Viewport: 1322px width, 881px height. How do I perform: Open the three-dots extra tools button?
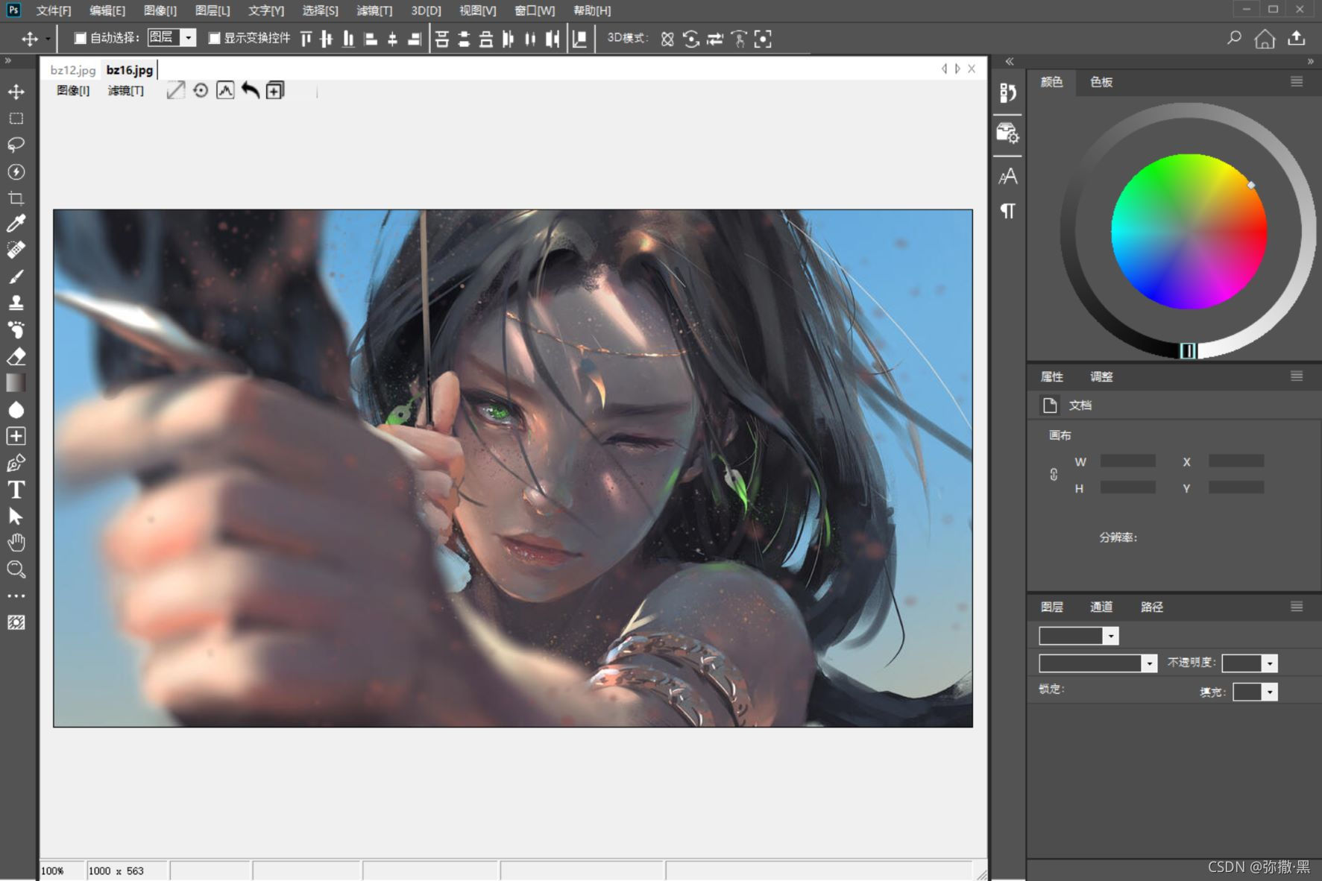tap(16, 596)
